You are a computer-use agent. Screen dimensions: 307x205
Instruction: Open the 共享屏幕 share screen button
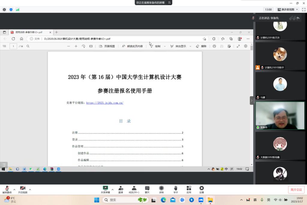pyautogui.click(x=105, y=189)
